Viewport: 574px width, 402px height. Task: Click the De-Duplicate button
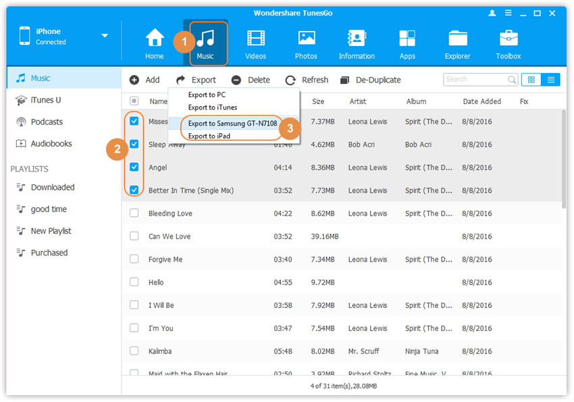tap(370, 80)
